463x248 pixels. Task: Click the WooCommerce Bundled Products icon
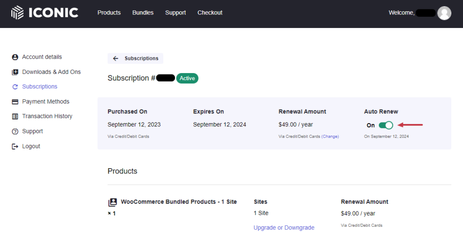tap(112, 202)
